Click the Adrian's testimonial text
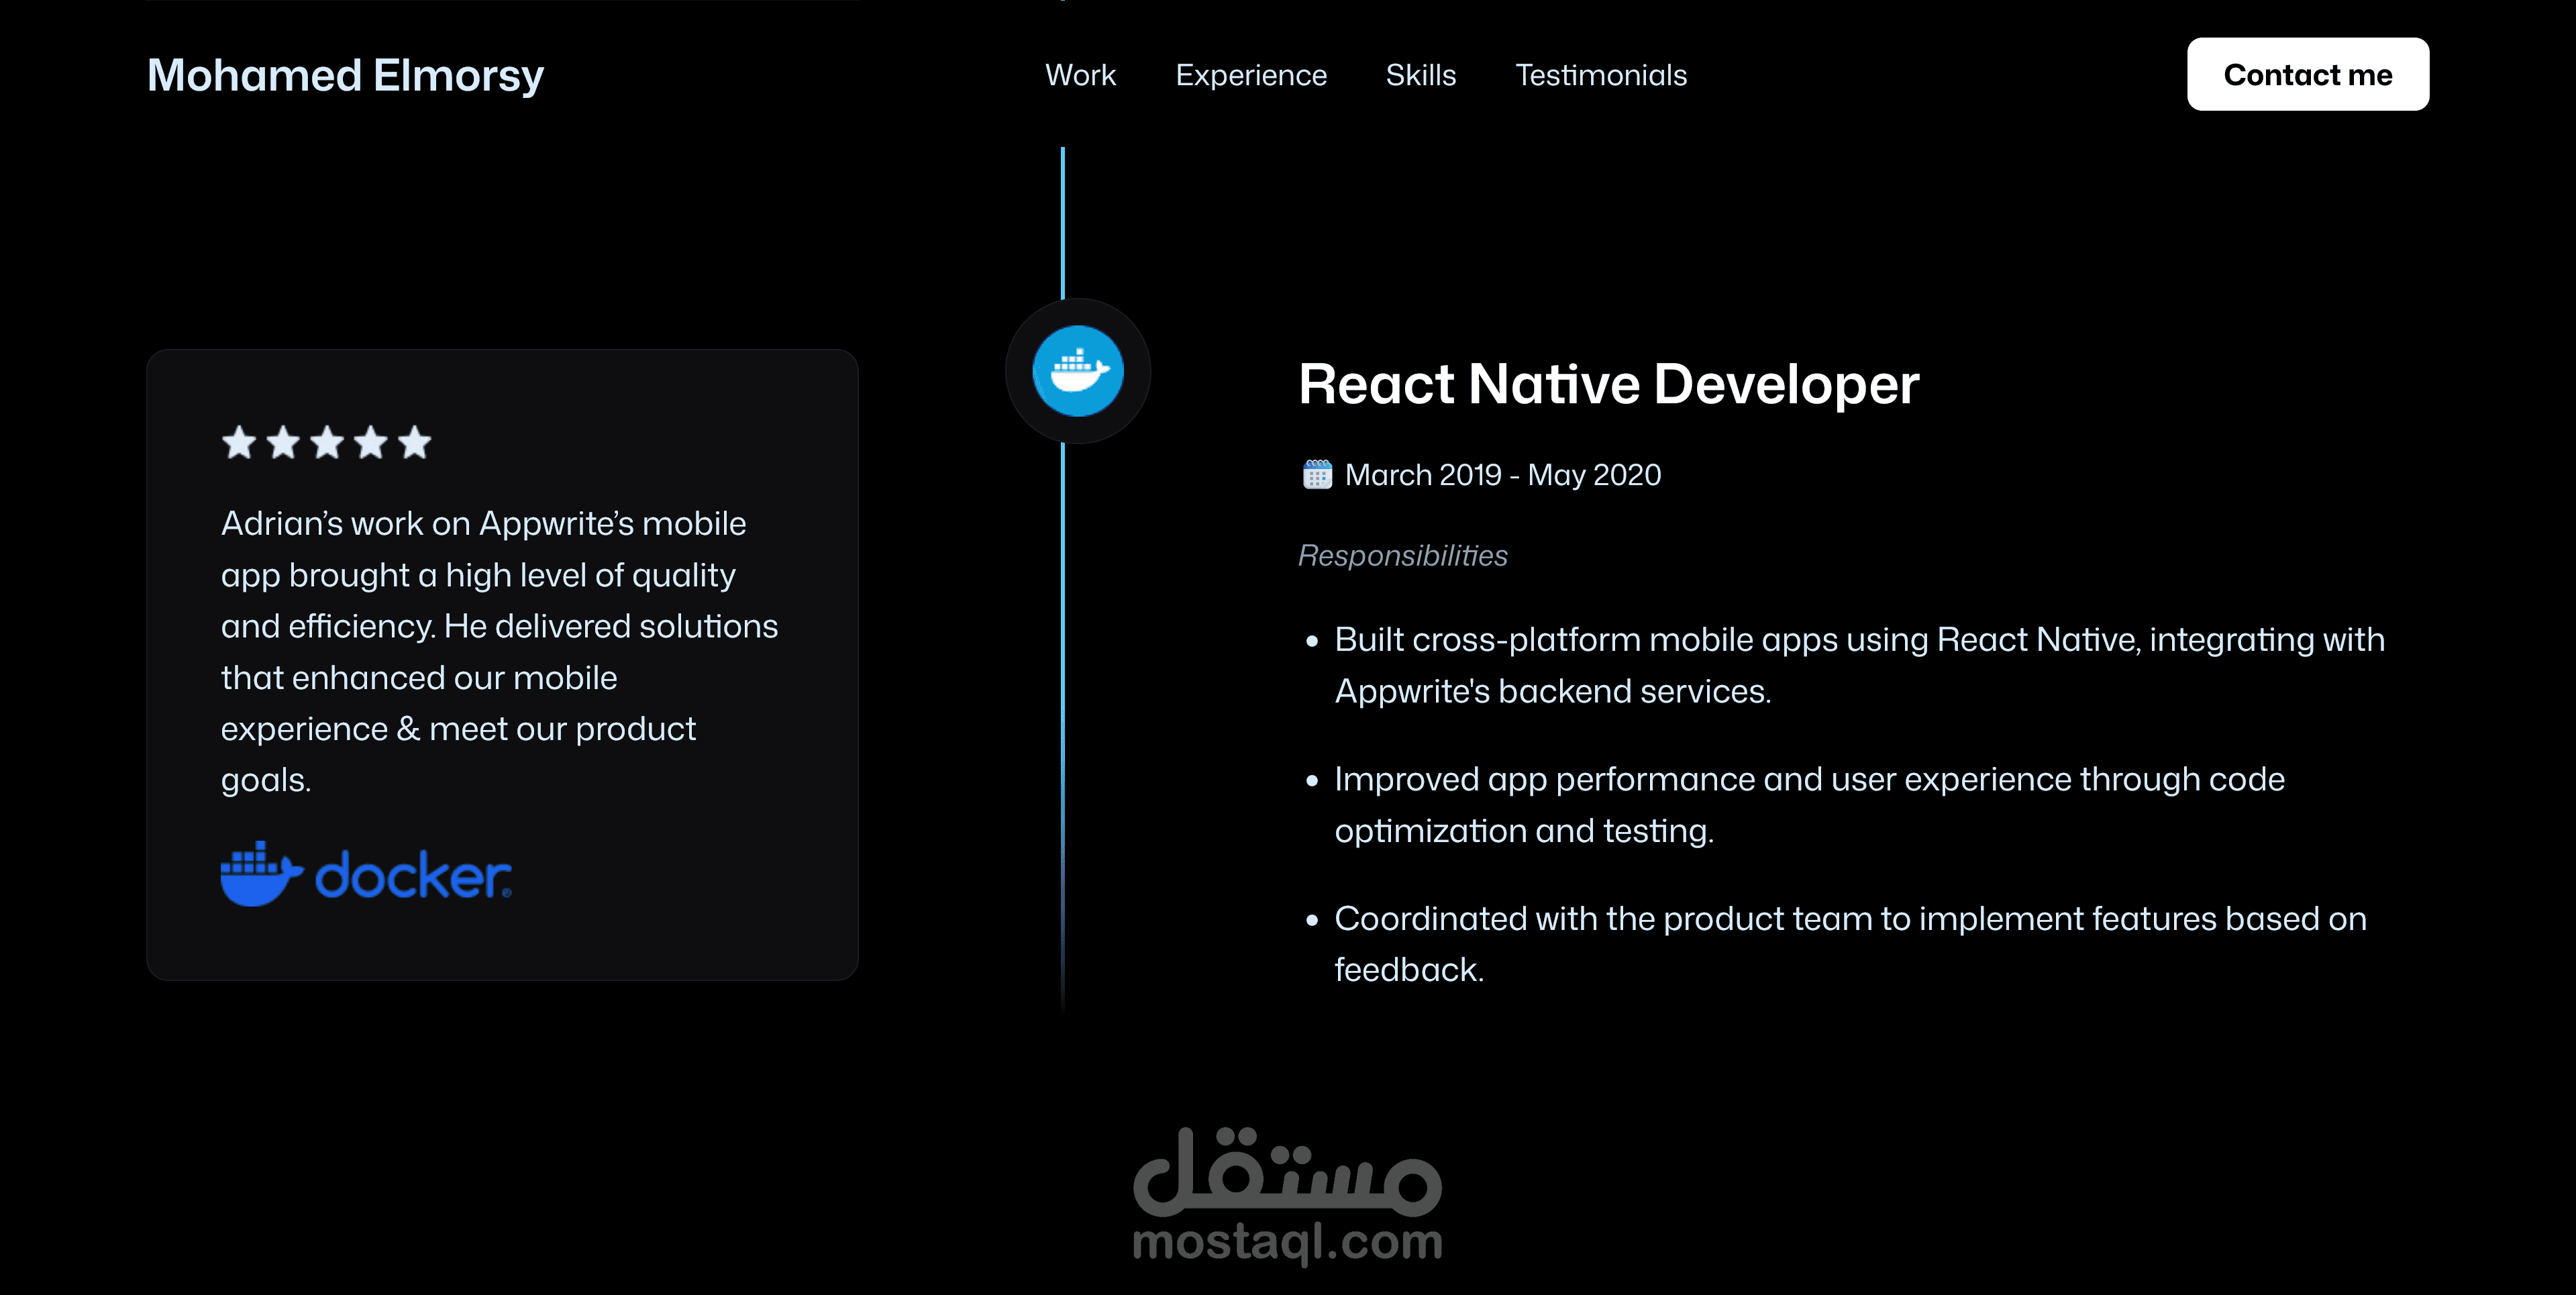This screenshot has height=1295, width=2576. (498, 651)
